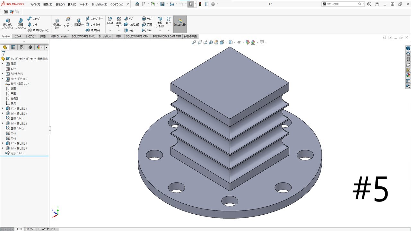Select the Revolved Cut (回転カット) tool

tap(79, 22)
